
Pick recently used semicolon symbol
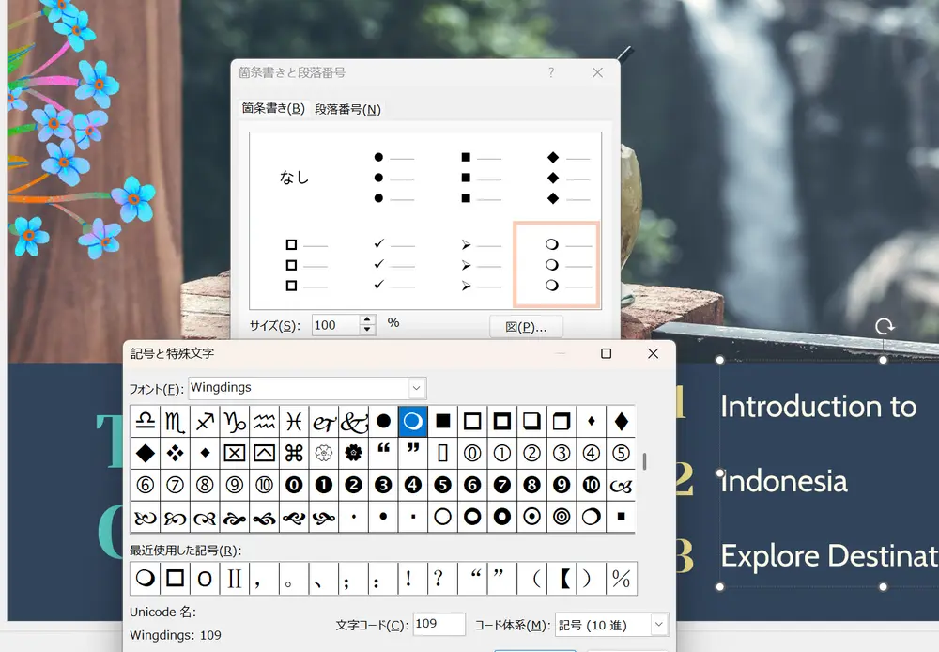(x=353, y=579)
